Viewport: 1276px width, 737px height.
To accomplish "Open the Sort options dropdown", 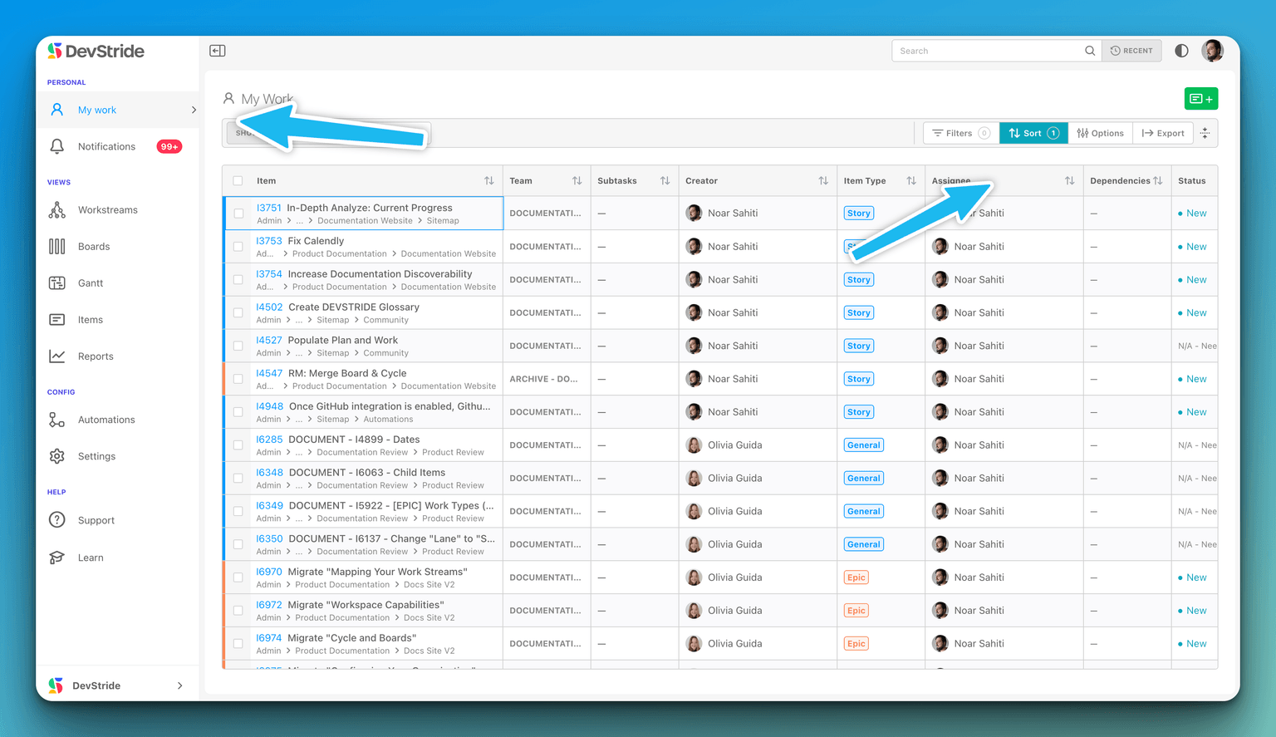I will 1033,133.
